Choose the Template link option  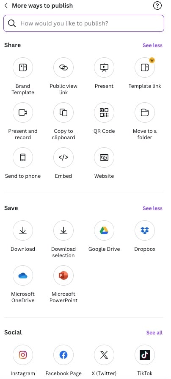pyautogui.click(x=145, y=67)
